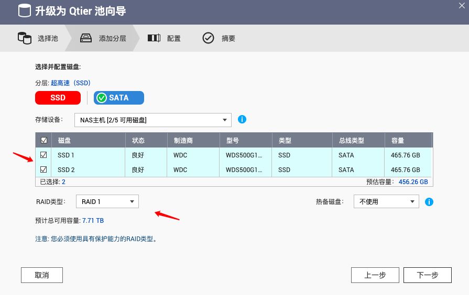Select the red SSD tier badge
Image resolution: width=469 pixels, height=295 pixels.
(x=58, y=98)
